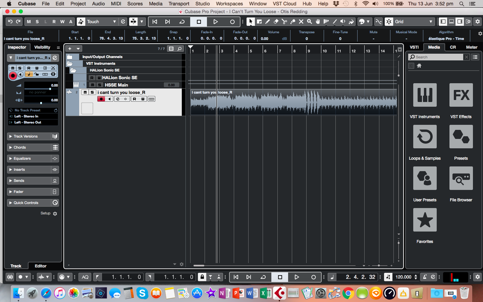The height and width of the screenshot is (302, 483).
Task: Select the Split scissors tool
Action: 284,21
